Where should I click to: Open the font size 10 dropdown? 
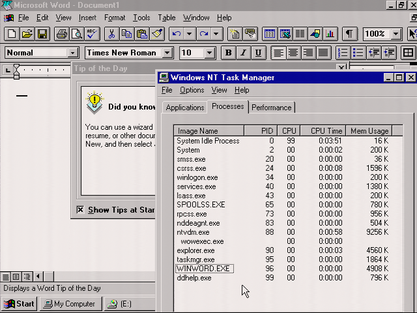click(210, 53)
